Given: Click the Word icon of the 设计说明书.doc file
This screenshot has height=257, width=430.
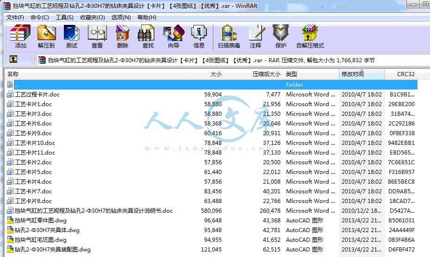Looking at the screenshot, I should [10, 210].
